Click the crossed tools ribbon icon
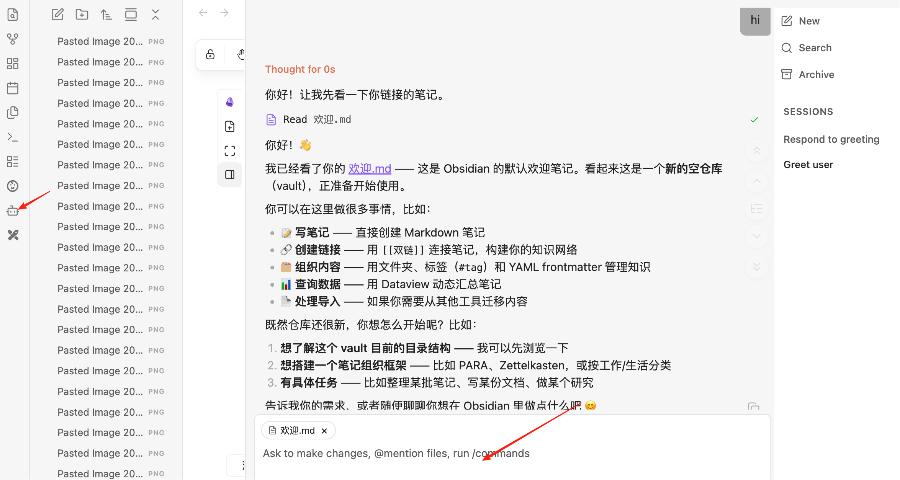 [x=13, y=235]
